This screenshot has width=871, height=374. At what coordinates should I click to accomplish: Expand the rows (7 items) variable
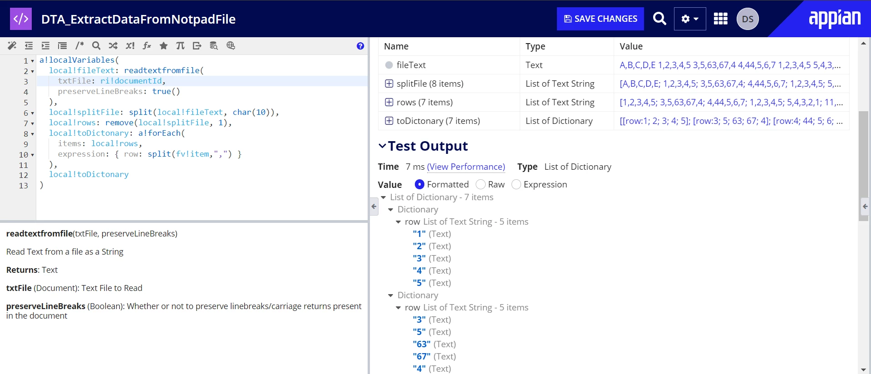coord(389,102)
